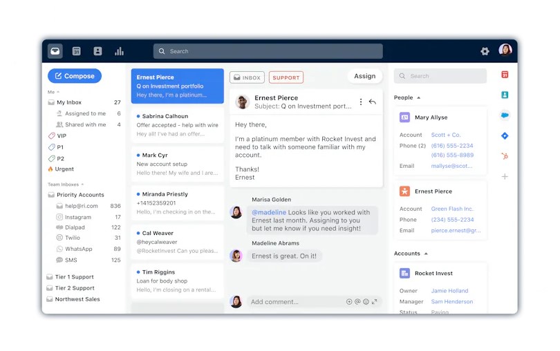
Task: Open Tier 2 Support inbox
Action: coord(71,288)
